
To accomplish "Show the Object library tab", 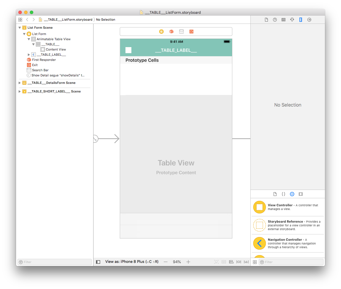I will (292, 194).
